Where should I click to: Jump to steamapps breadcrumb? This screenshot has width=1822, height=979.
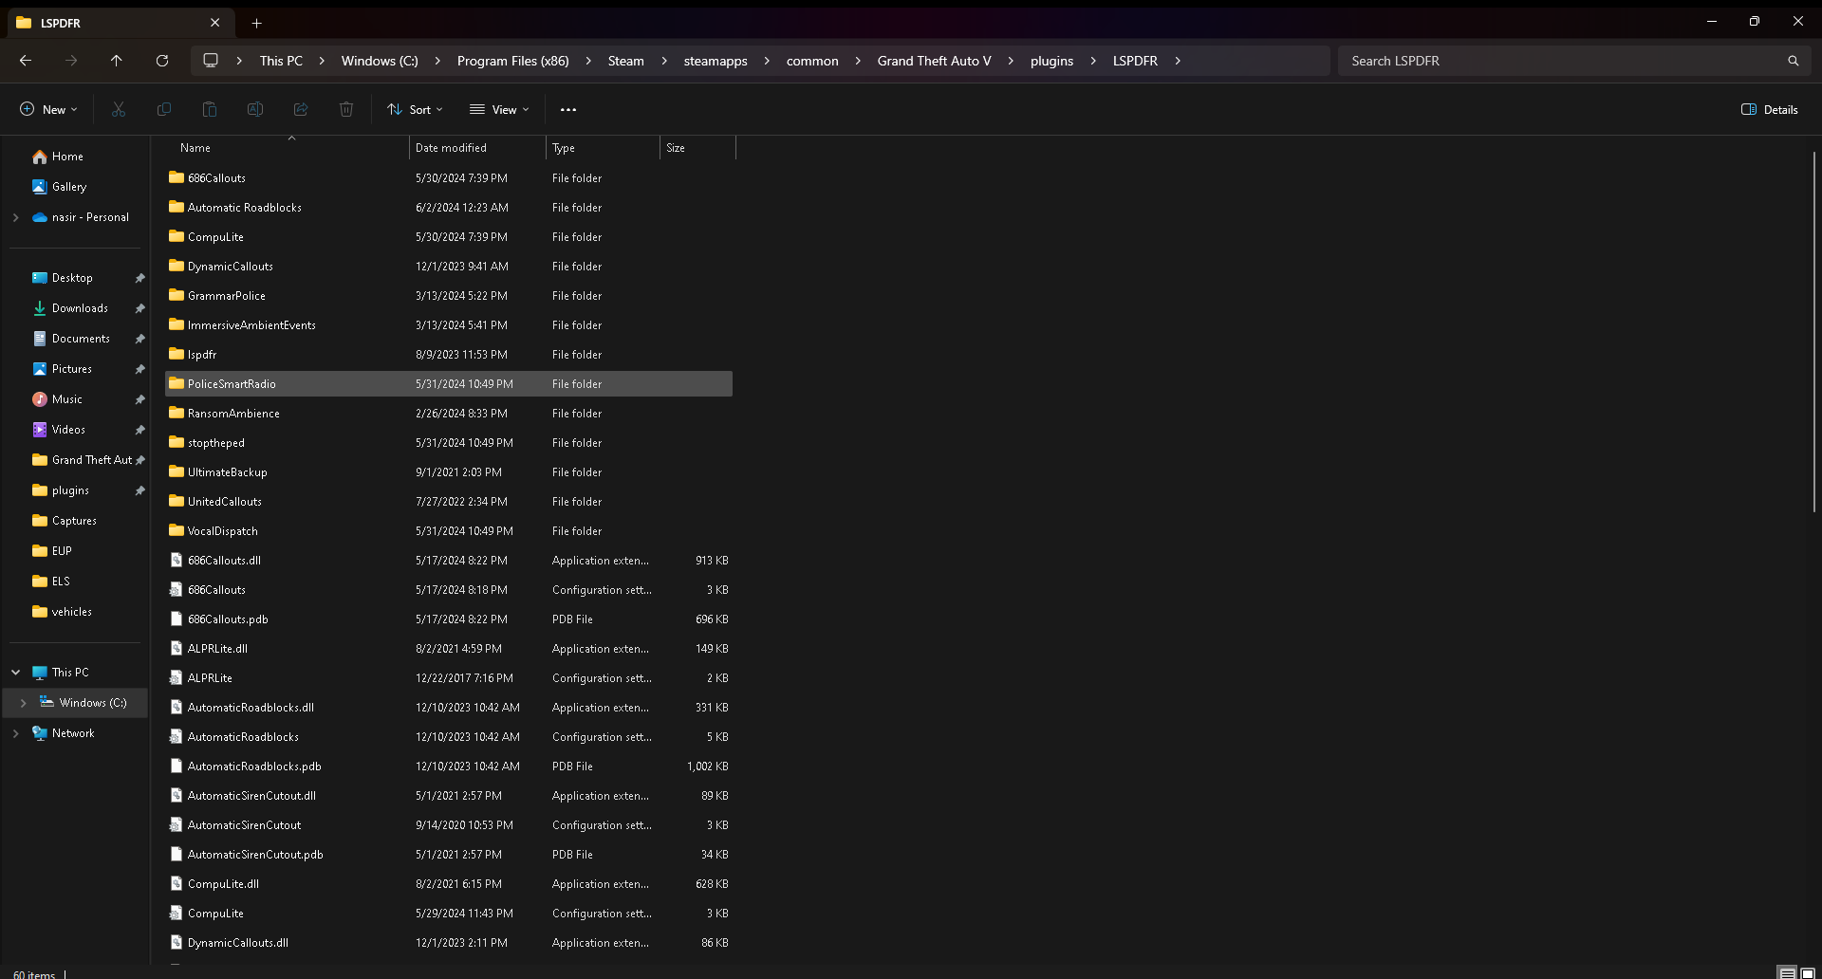716,61
